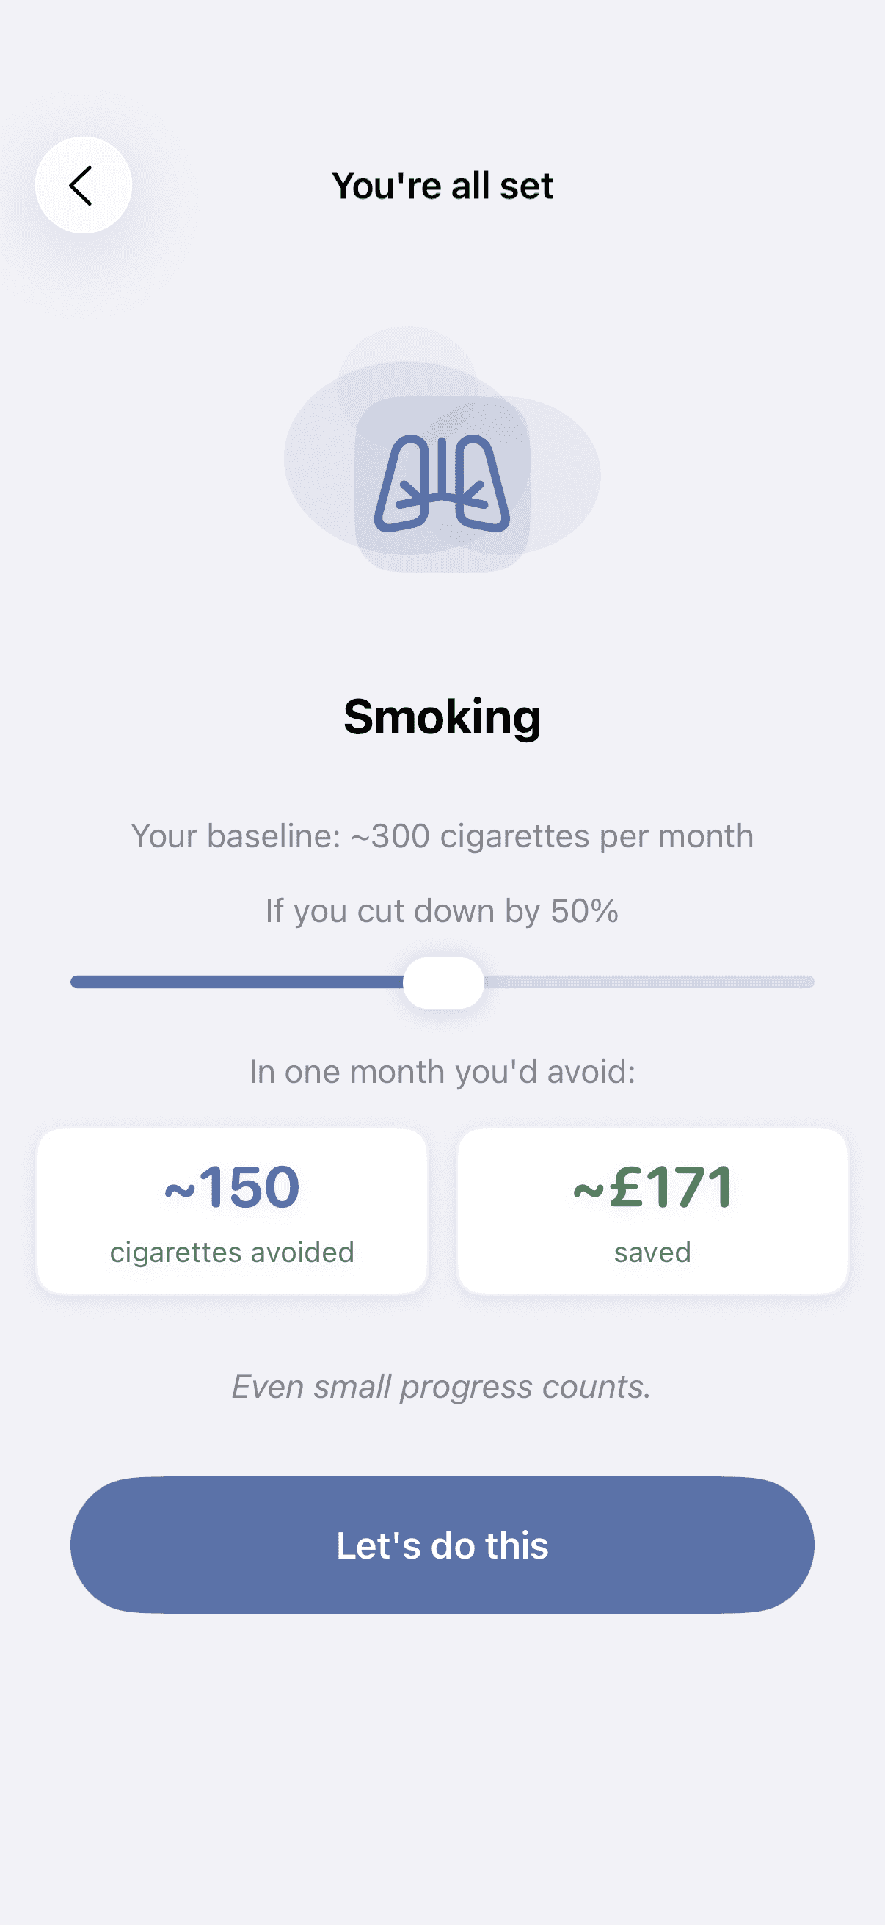Tap the "saved" money card label

tap(652, 1252)
